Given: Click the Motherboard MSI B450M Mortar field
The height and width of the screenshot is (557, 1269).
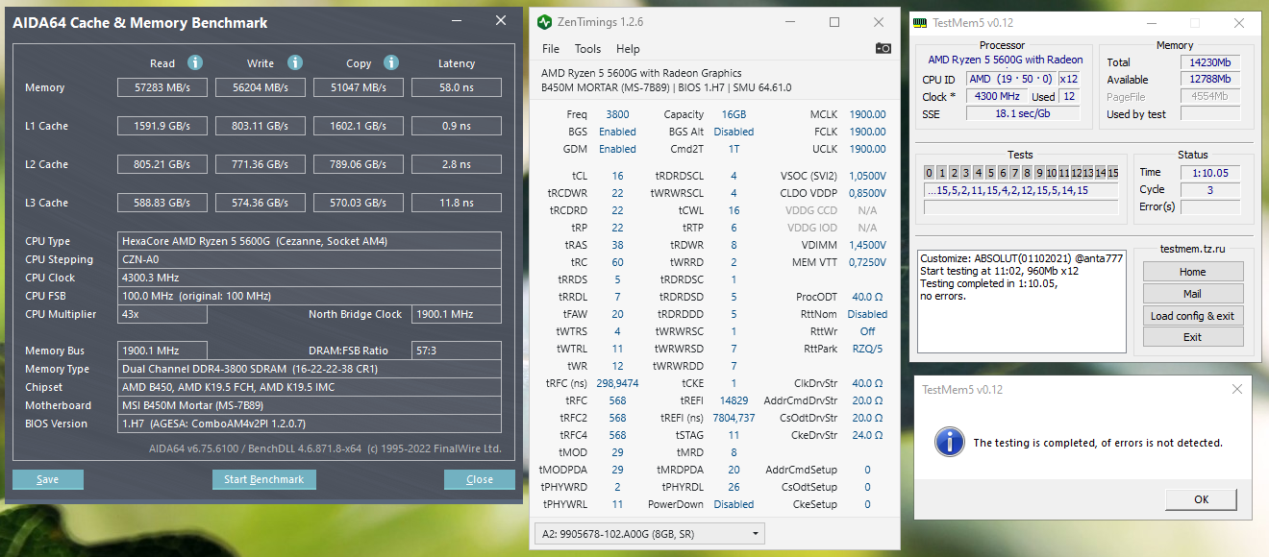Looking at the screenshot, I should coord(310,405).
